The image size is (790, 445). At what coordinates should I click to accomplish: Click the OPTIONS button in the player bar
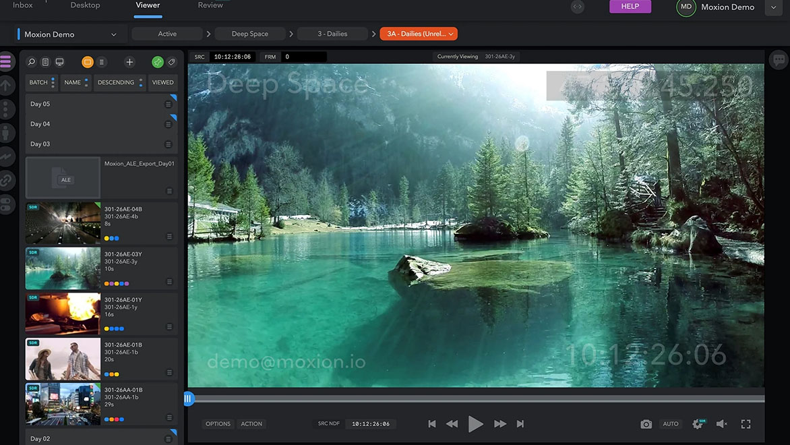tap(217, 423)
